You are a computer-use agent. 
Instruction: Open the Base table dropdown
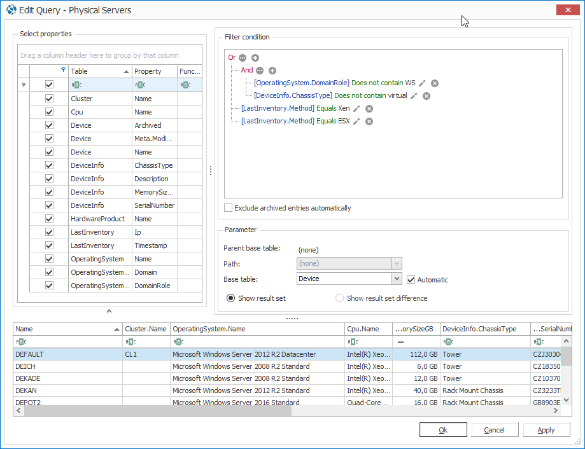tap(397, 279)
